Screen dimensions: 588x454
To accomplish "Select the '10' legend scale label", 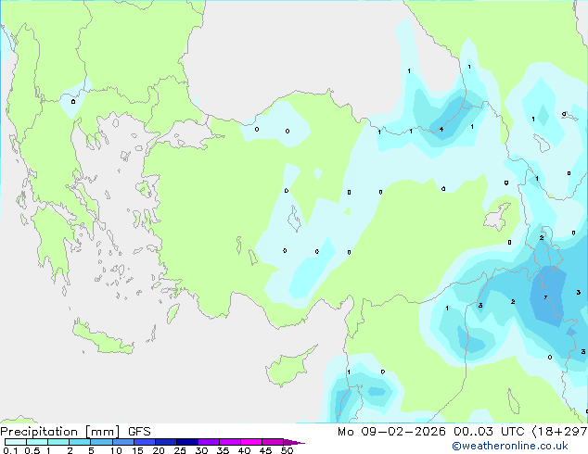I will pos(116,450).
